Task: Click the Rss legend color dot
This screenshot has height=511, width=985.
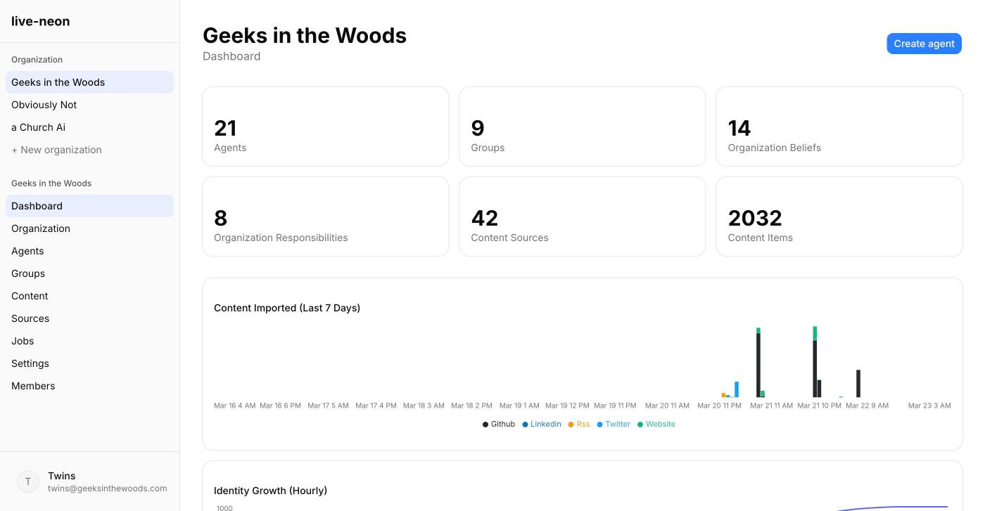Action: (x=572, y=425)
